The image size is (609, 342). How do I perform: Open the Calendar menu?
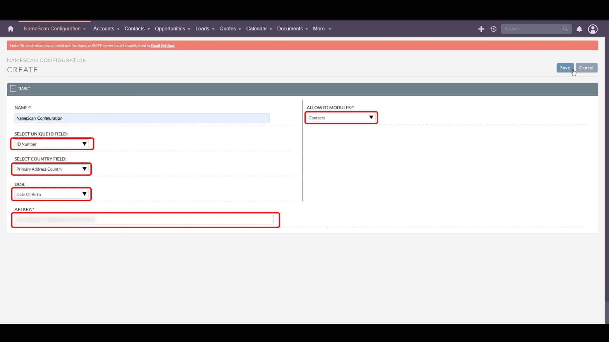(x=259, y=29)
